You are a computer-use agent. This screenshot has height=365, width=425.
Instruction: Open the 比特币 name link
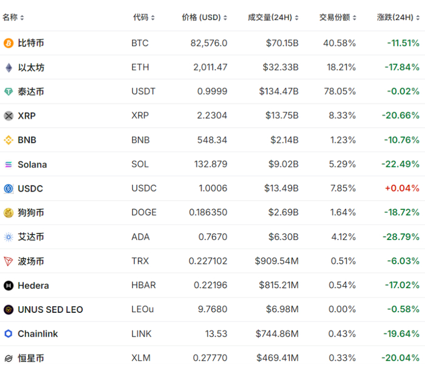(x=31, y=43)
